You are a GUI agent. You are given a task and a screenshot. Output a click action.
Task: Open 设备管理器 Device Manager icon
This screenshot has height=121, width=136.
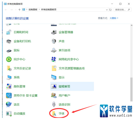[x=54, y=32]
